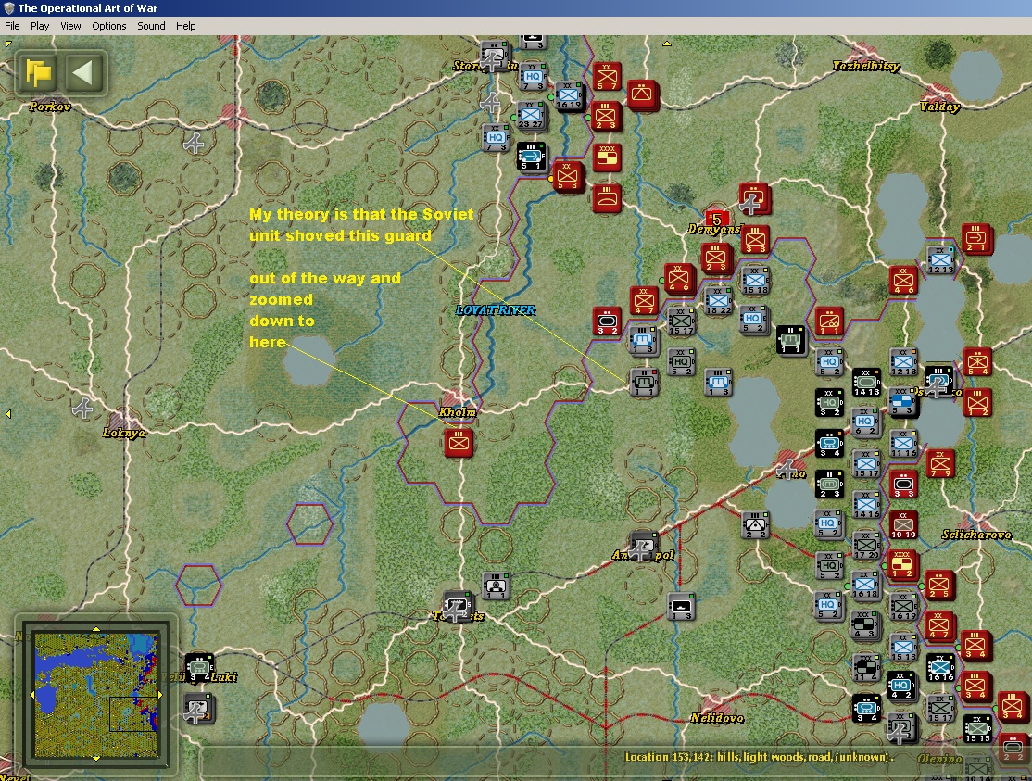Click the airfield icon northwest of Loknya

click(x=83, y=408)
